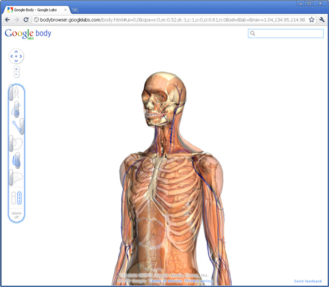Go back with the browser back arrow
Image resolution: width=329 pixels, height=287 pixels.
coord(7,19)
